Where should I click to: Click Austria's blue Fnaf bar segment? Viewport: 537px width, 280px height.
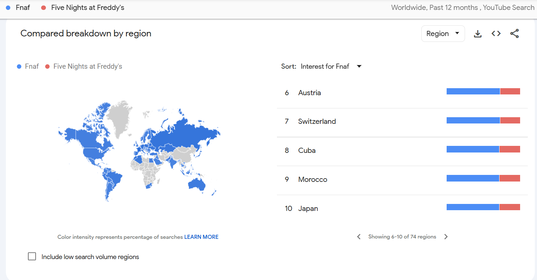pos(473,91)
